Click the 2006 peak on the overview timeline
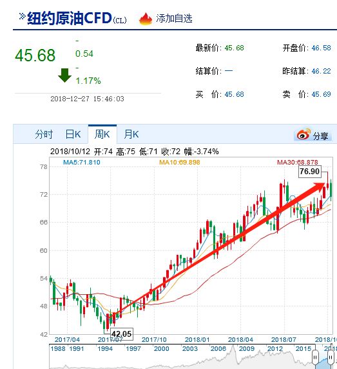337x369 pixels. click(x=233, y=347)
